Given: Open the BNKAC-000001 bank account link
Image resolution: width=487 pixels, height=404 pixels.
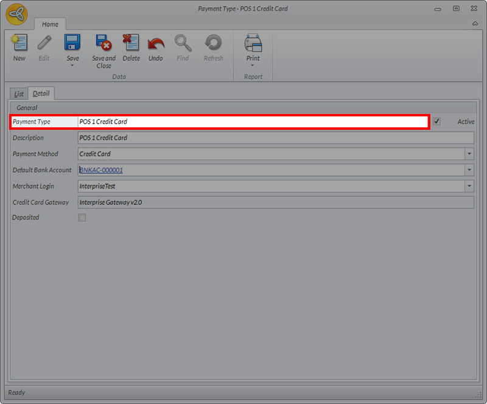Looking at the screenshot, I should click(101, 170).
